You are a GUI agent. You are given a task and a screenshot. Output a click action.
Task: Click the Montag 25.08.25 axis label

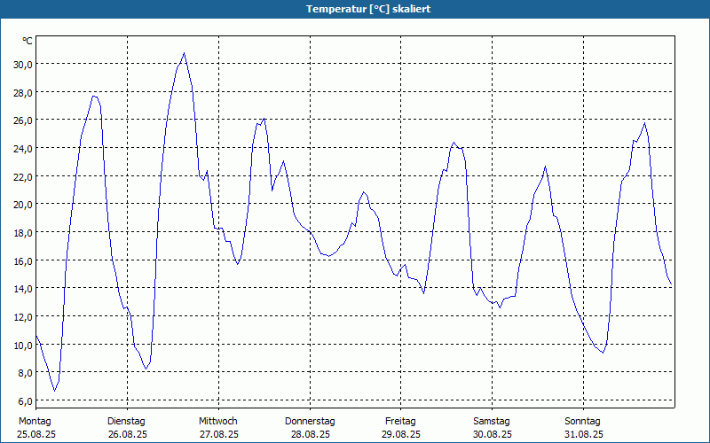pyautogui.click(x=36, y=428)
